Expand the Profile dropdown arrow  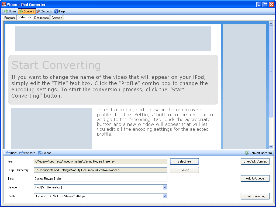click(165, 196)
